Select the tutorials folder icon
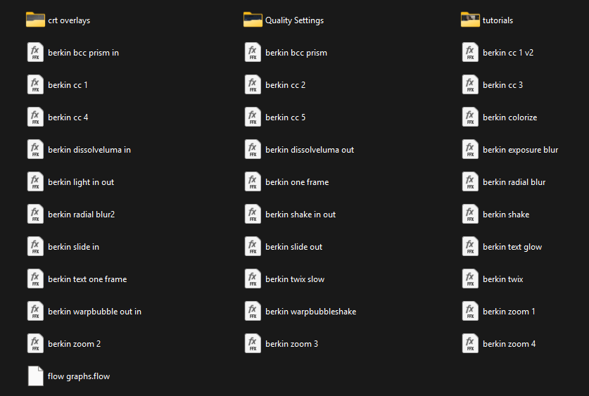589x396 pixels. [x=470, y=20]
